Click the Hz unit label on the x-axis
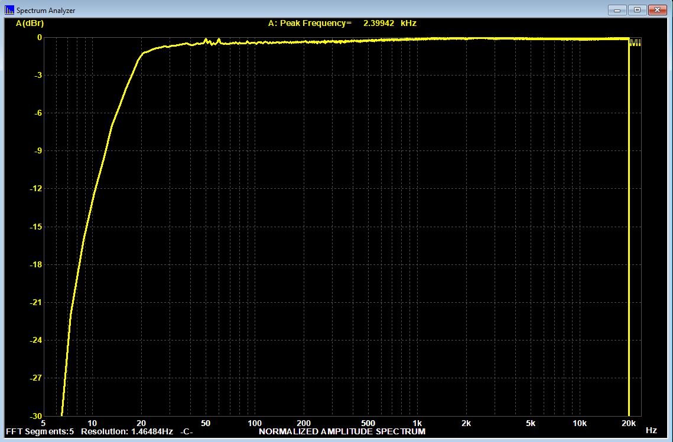Screen dimensions: 673x442 click(651, 431)
